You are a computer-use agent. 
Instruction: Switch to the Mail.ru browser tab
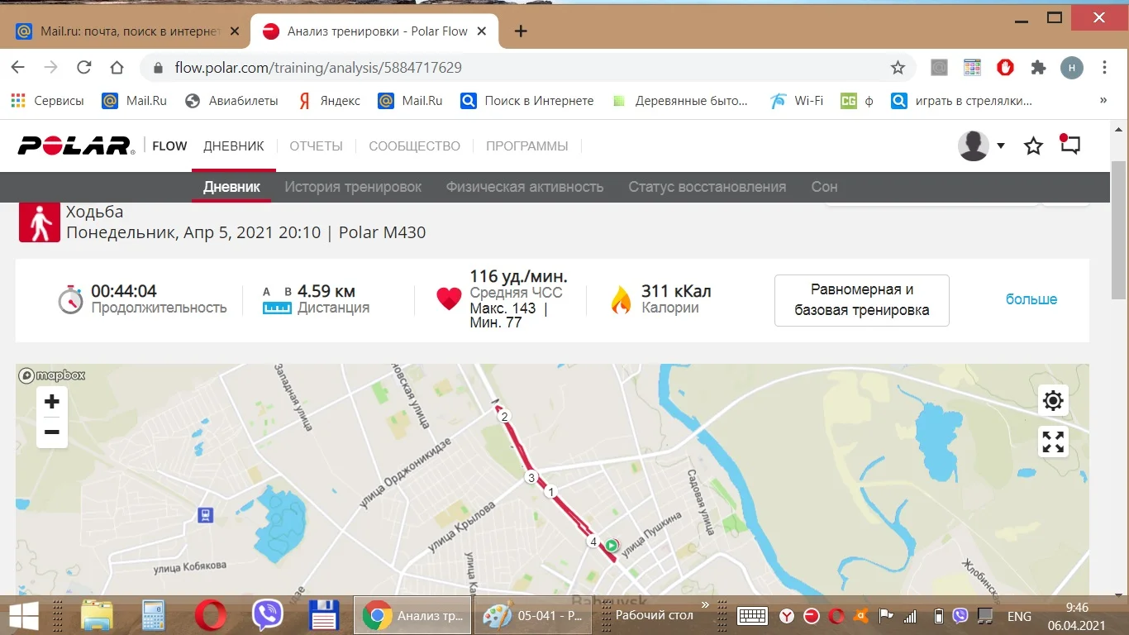point(126,31)
